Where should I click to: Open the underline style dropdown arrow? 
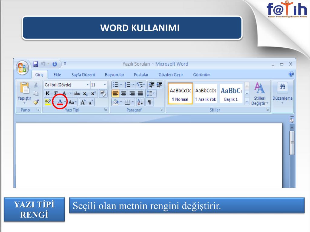(x=70, y=94)
